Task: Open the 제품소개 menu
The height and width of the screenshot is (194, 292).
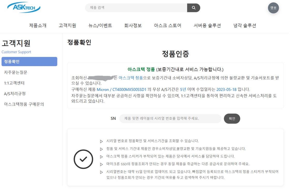Action: point(38,25)
